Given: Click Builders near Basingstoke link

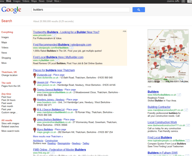Looking at the screenshot, I should tap(64, 143).
